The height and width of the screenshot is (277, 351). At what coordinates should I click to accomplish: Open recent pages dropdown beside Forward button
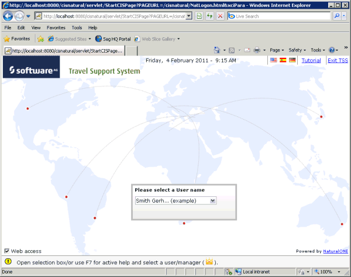28,16
